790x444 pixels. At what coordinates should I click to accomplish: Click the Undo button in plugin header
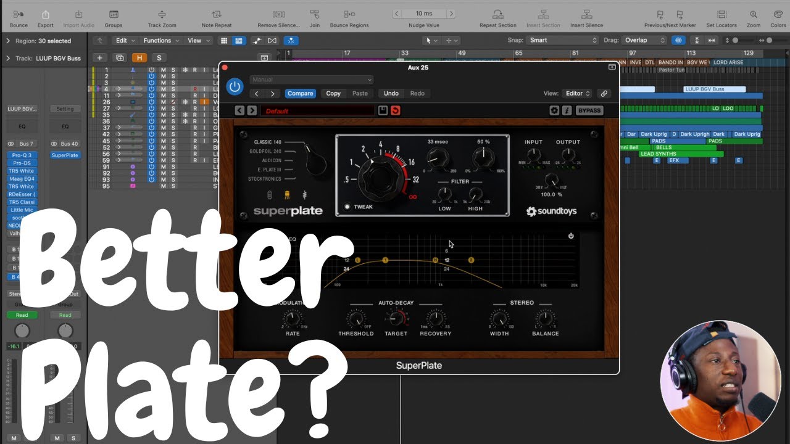click(x=391, y=94)
